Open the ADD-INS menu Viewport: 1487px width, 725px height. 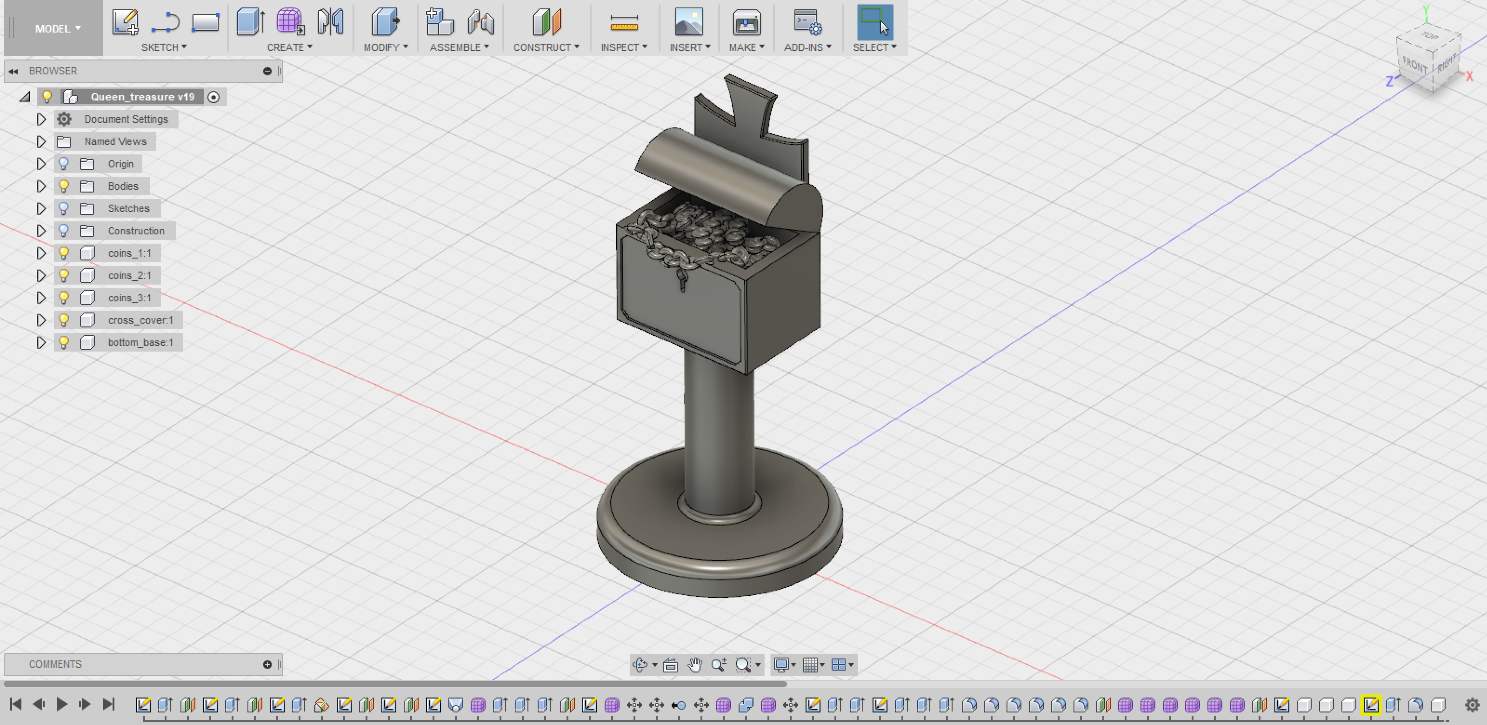tap(807, 47)
